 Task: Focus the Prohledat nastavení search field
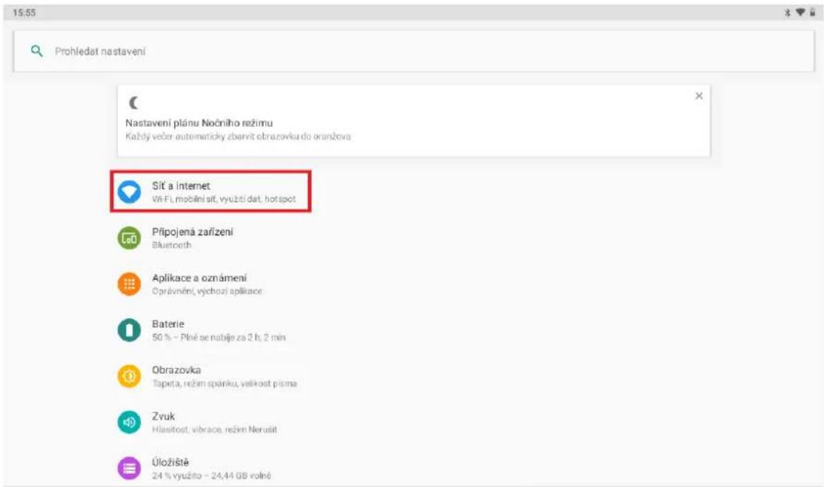point(414,51)
